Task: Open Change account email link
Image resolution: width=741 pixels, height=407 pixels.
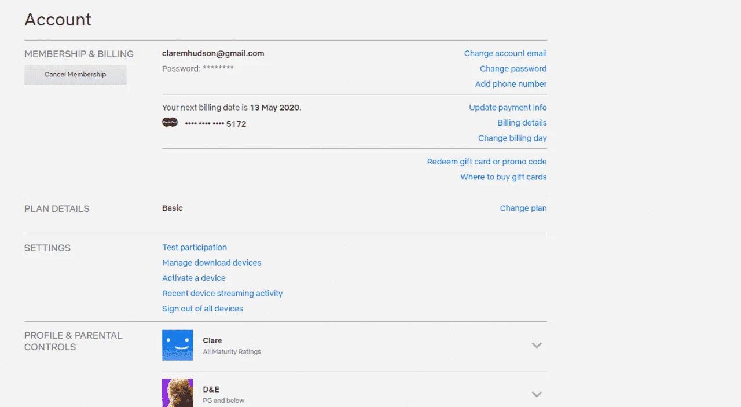Action: 505,53
